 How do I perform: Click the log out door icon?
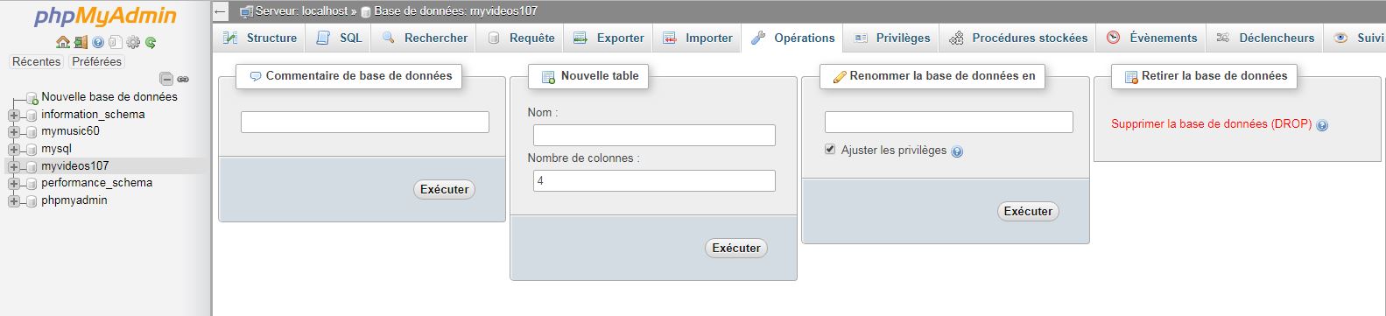tap(81, 42)
